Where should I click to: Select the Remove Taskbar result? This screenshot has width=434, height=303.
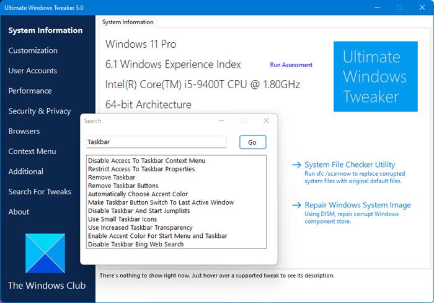click(x=112, y=177)
